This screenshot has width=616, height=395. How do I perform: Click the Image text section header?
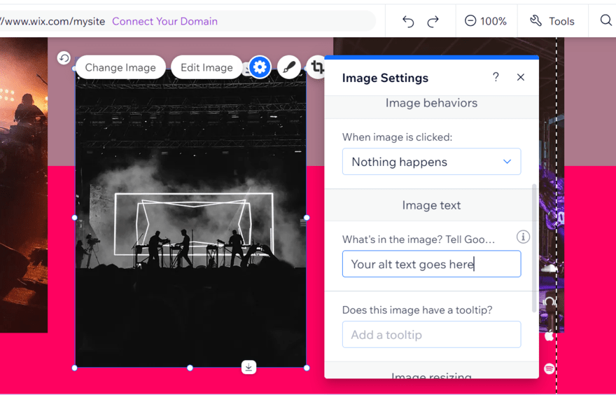431,205
